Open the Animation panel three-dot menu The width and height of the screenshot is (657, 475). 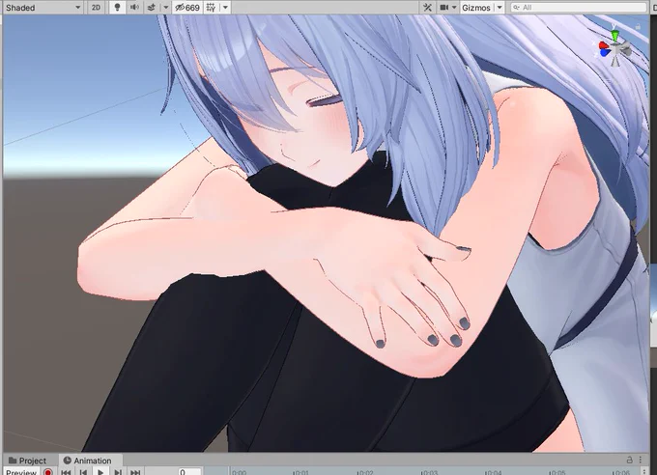(641, 460)
